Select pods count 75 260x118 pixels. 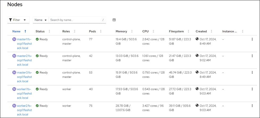[x=91, y=106]
